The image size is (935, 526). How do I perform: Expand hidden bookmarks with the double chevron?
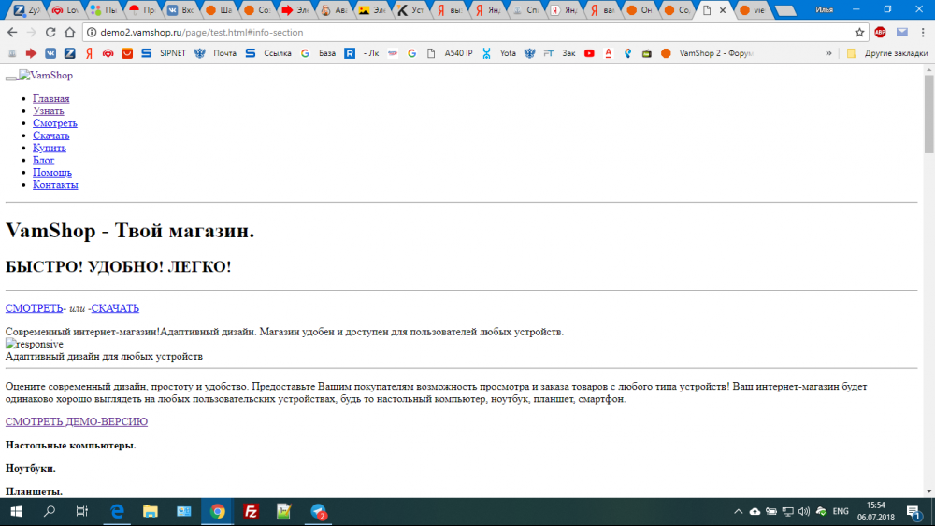pos(828,53)
